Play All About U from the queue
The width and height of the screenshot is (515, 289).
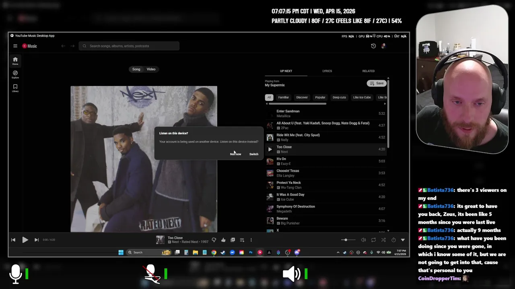click(325, 125)
